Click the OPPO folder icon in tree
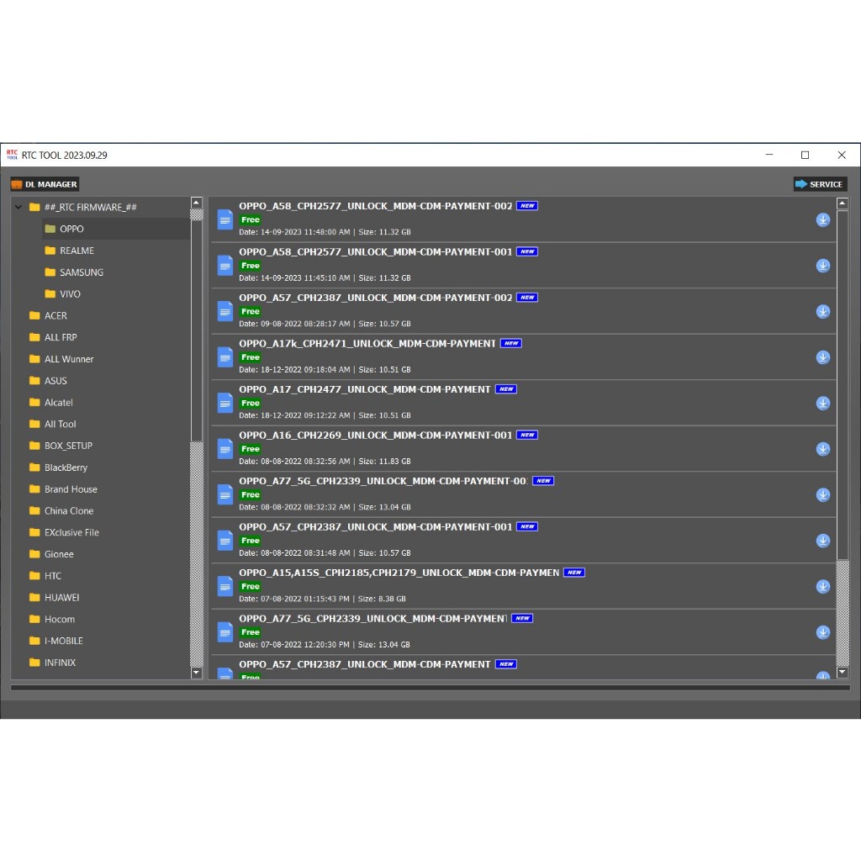 [50, 229]
